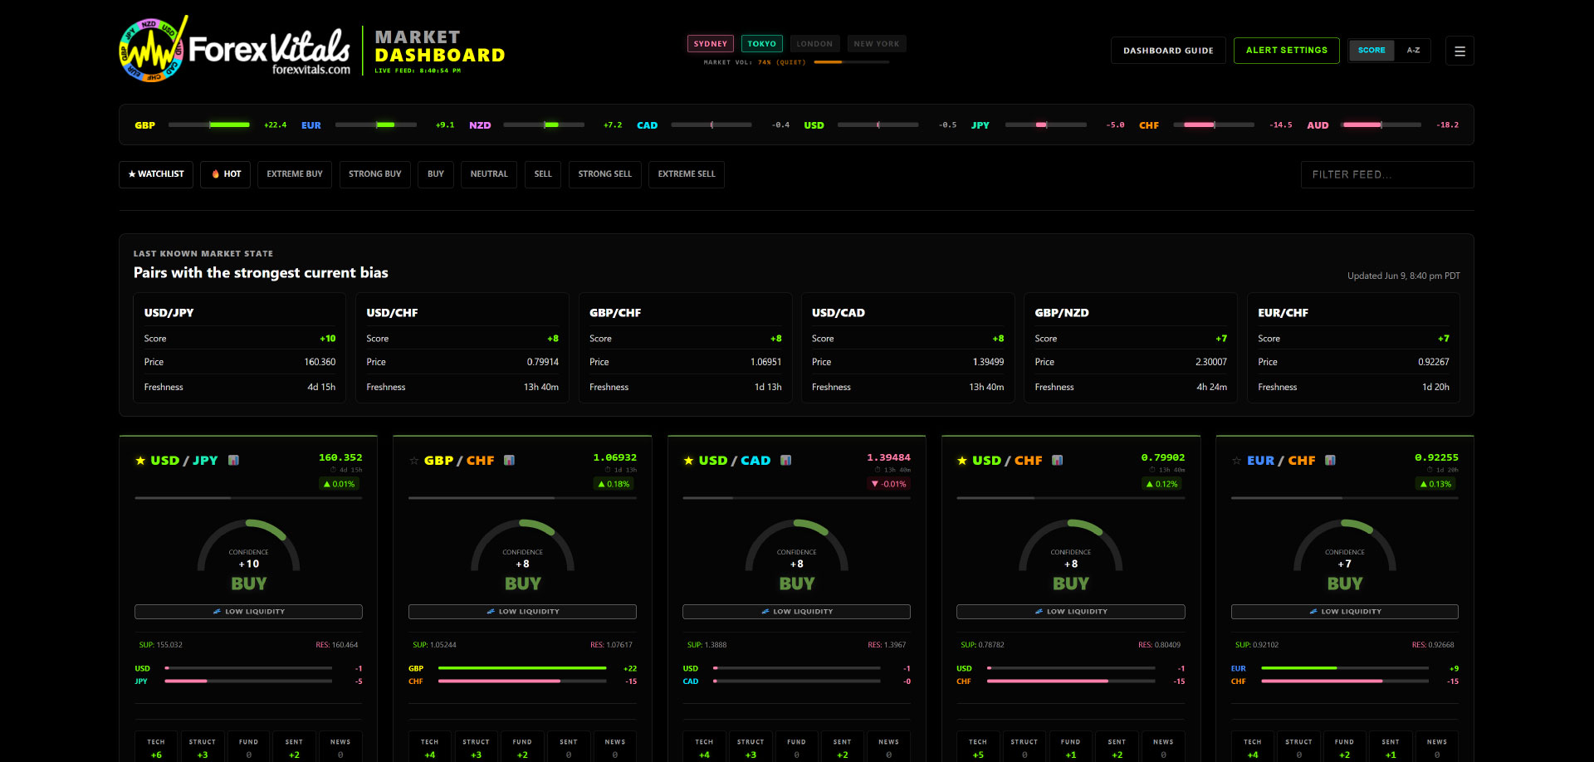Image resolution: width=1594 pixels, height=762 pixels.
Task: Add GBP/CHF to watchlist via star
Action: point(414,461)
